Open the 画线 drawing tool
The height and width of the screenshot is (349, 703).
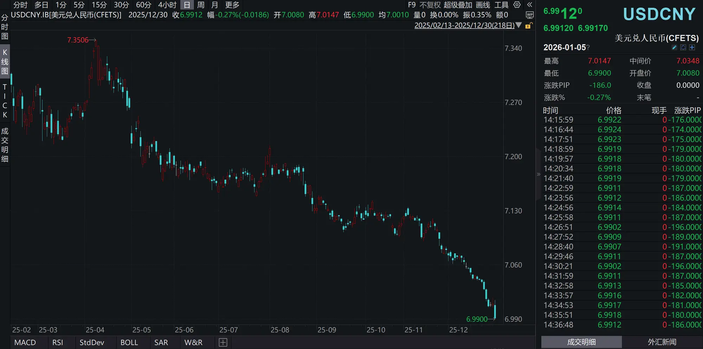(483, 5)
